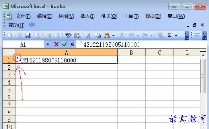Click the formula bar text field
Image resolution: width=209 pixels, height=129 pixels.
141,44
